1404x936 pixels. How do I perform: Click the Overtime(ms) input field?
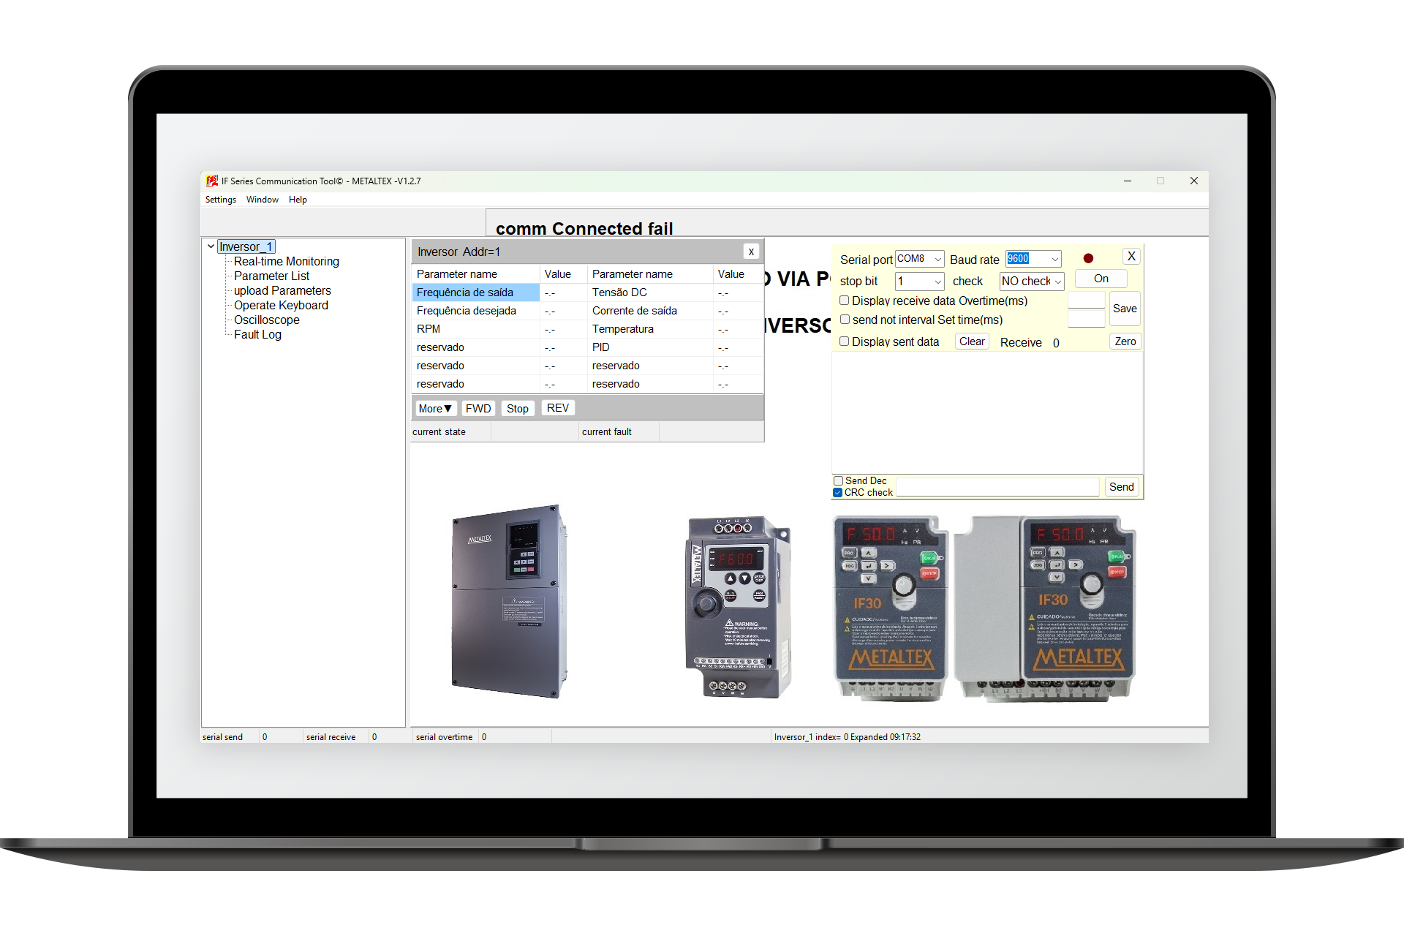pos(1087,300)
